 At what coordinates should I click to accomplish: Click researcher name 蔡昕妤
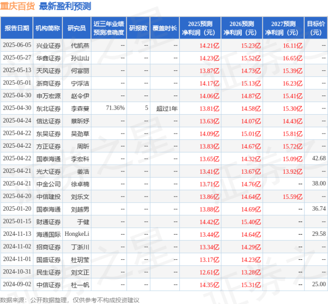(80, 121)
